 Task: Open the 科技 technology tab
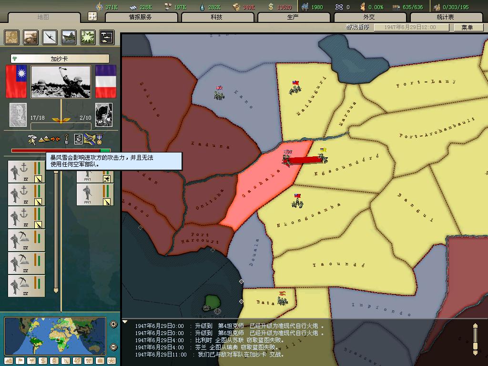point(217,17)
